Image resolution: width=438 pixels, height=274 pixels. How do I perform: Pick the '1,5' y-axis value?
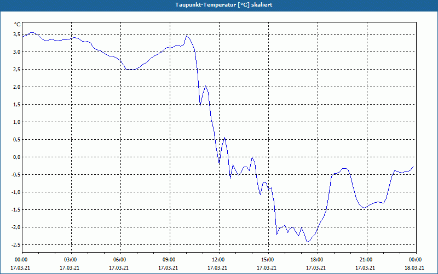click(16, 105)
